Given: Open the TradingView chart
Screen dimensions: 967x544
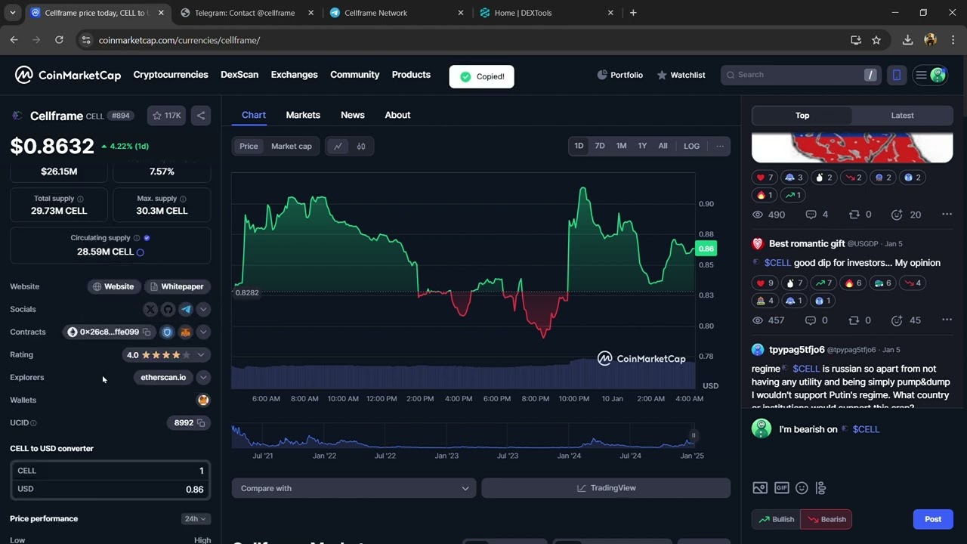Looking at the screenshot, I should (606, 488).
